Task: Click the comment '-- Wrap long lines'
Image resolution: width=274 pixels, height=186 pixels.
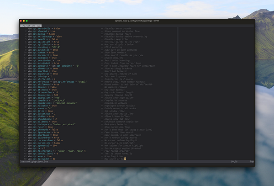Action: [x=112, y=156]
